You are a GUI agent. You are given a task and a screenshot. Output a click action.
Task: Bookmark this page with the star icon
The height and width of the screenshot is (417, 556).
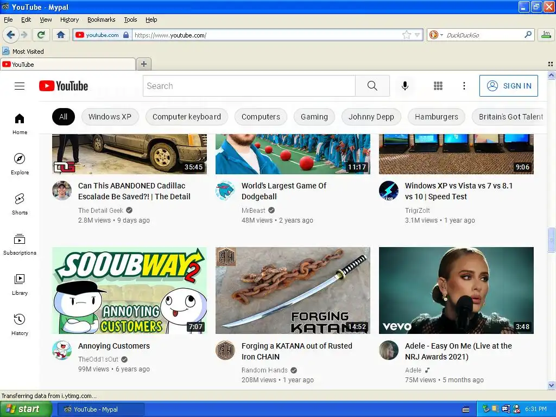click(x=406, y=35)
